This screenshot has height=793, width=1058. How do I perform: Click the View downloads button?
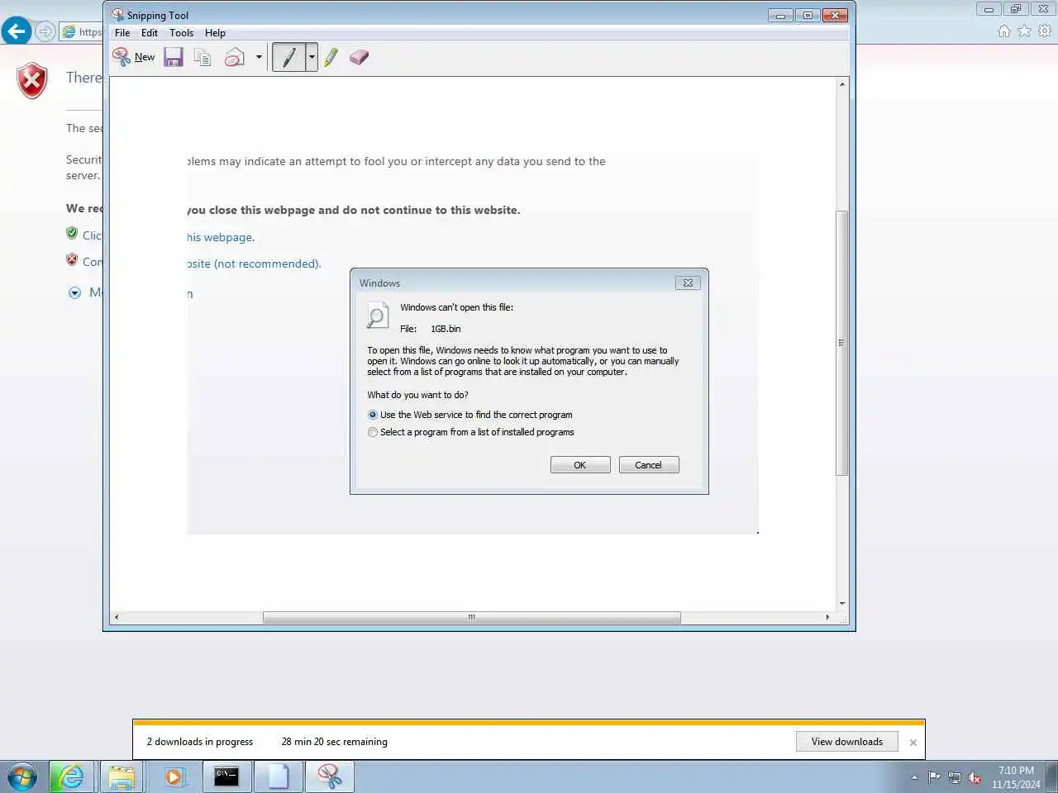pos(847,742)
